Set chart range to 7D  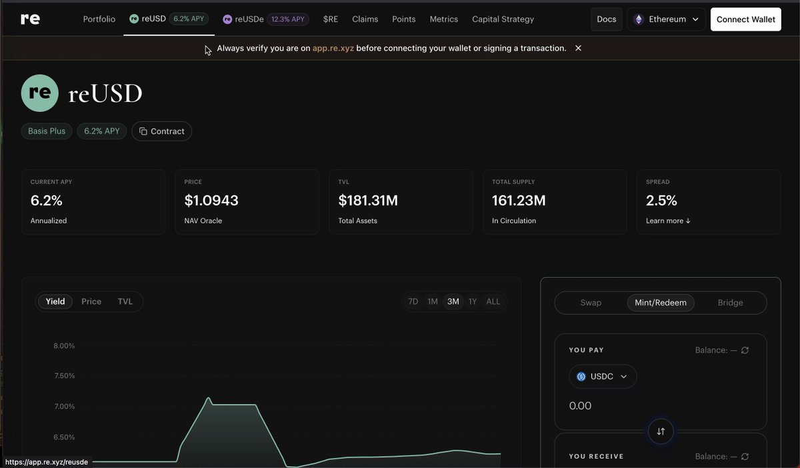click(413, 301)
